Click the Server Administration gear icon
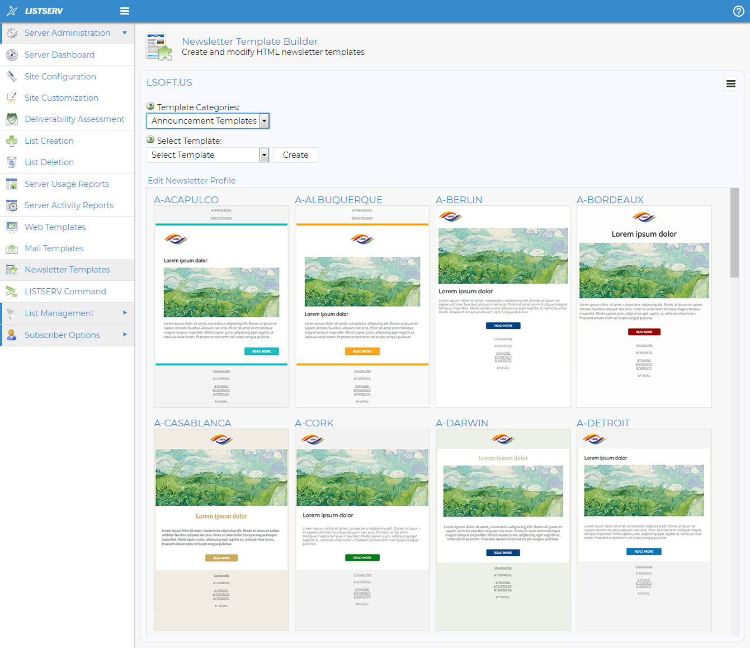 [x=12, y=33]
